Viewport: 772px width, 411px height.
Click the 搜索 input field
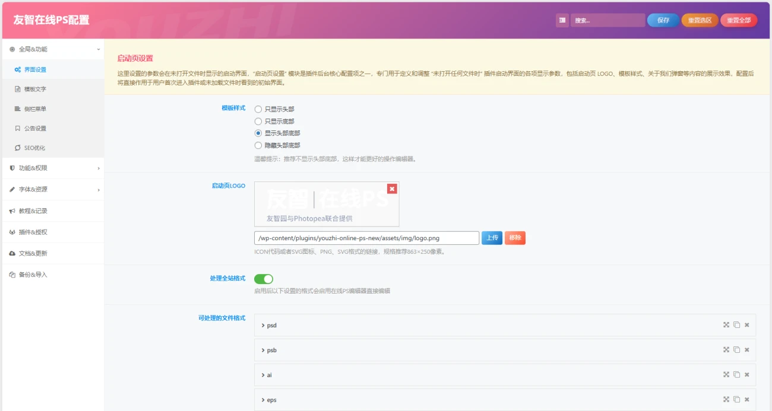[x=607, y=20]
